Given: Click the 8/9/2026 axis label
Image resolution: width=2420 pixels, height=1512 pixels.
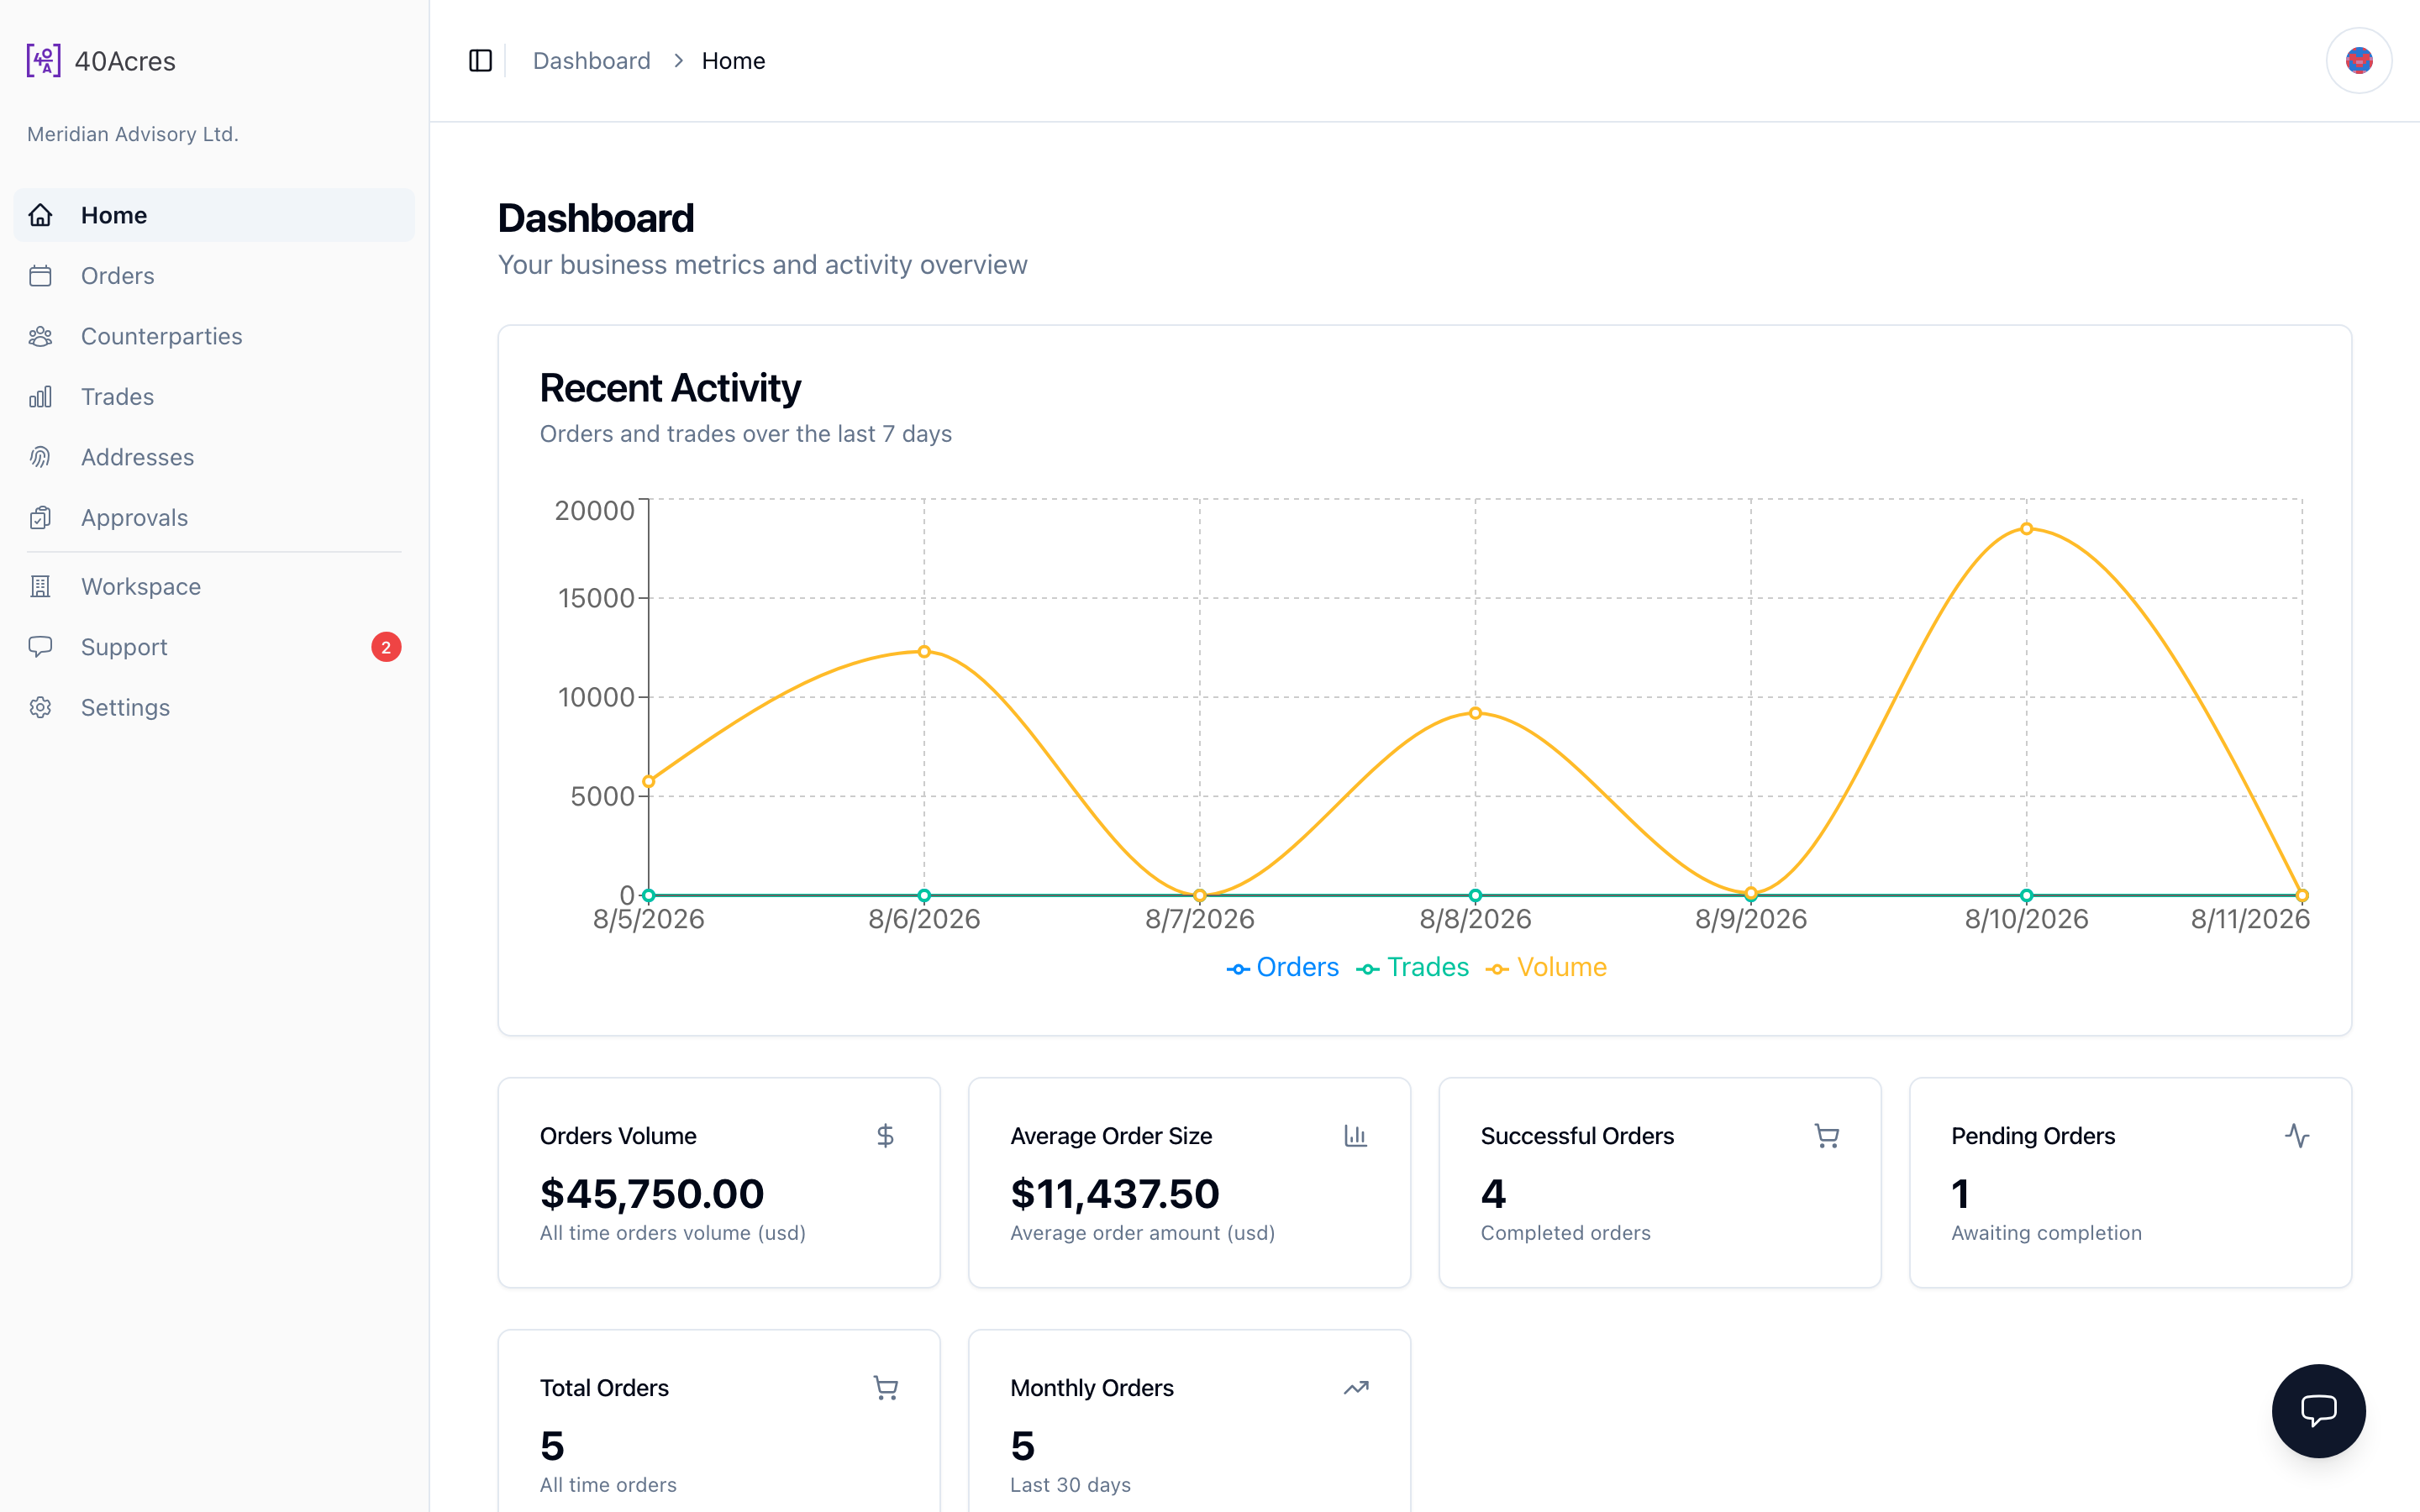Looking at the screenshot, I should (x=1751, y=919).
